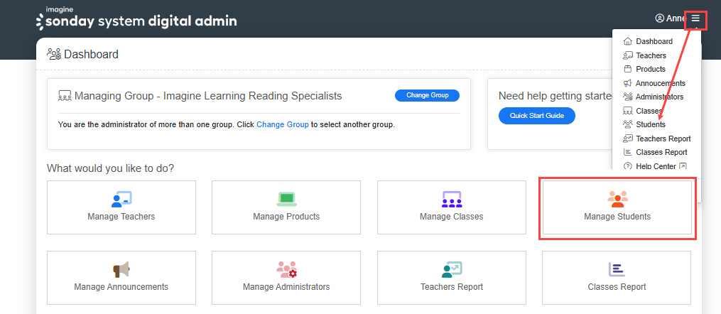The height and width of the screenshot is (314, 721).
Task: Open the Manage Students card
Action: [617, 207]
